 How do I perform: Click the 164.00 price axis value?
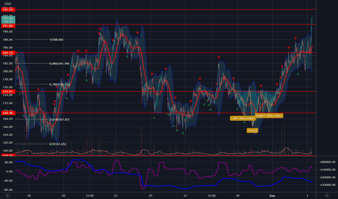pyautogui.click(x=8, y=135)
